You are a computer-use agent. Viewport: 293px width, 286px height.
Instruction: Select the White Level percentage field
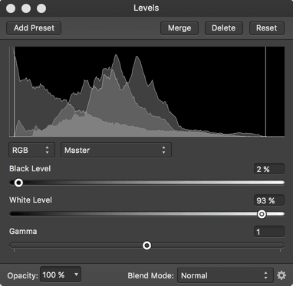pos(269,200)
